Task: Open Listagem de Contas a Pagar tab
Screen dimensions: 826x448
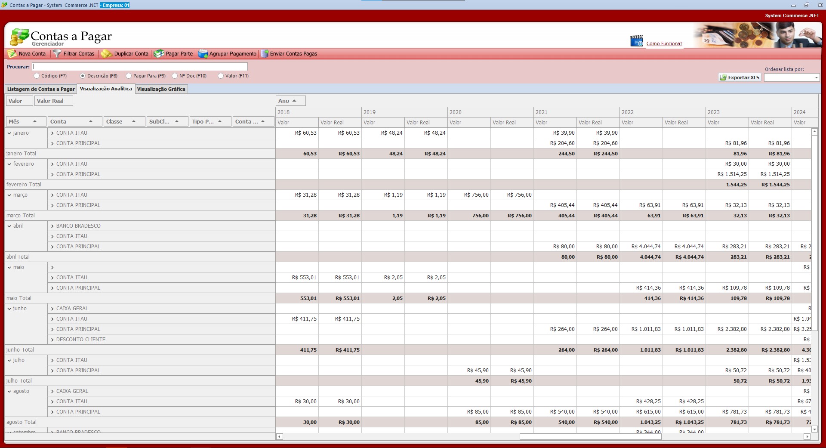Action: coord(41,89)
